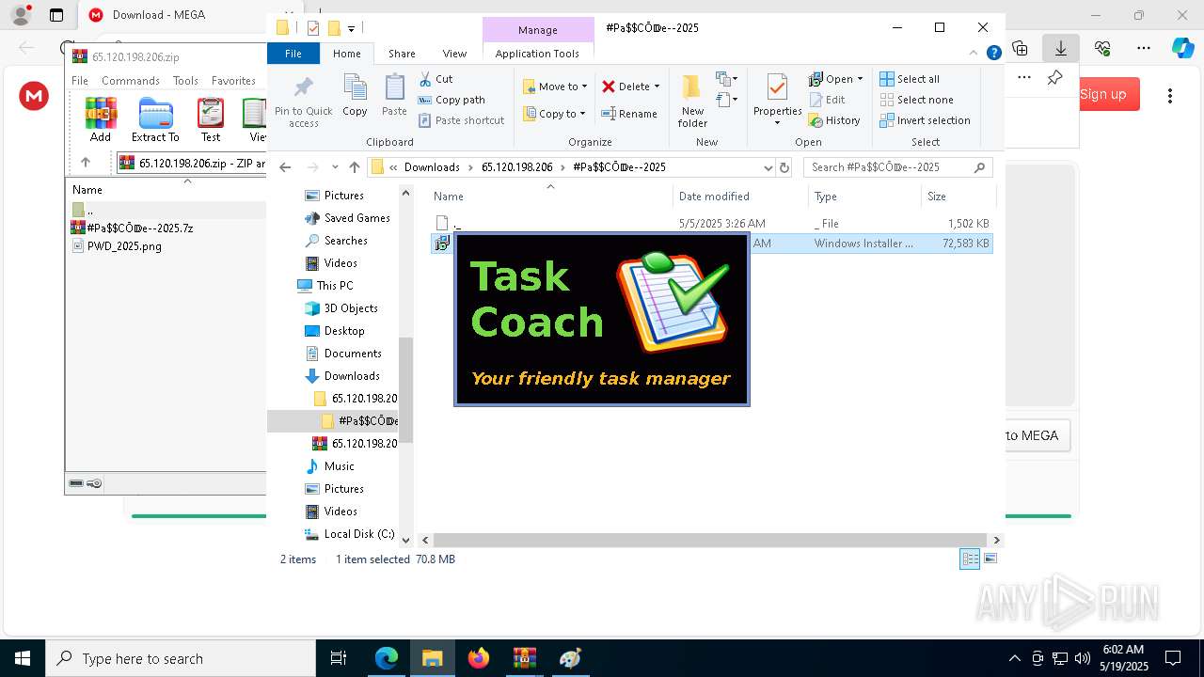Switch to the Share tab
Viewport: 1204px width, 677px height.
tap(402, 54)
